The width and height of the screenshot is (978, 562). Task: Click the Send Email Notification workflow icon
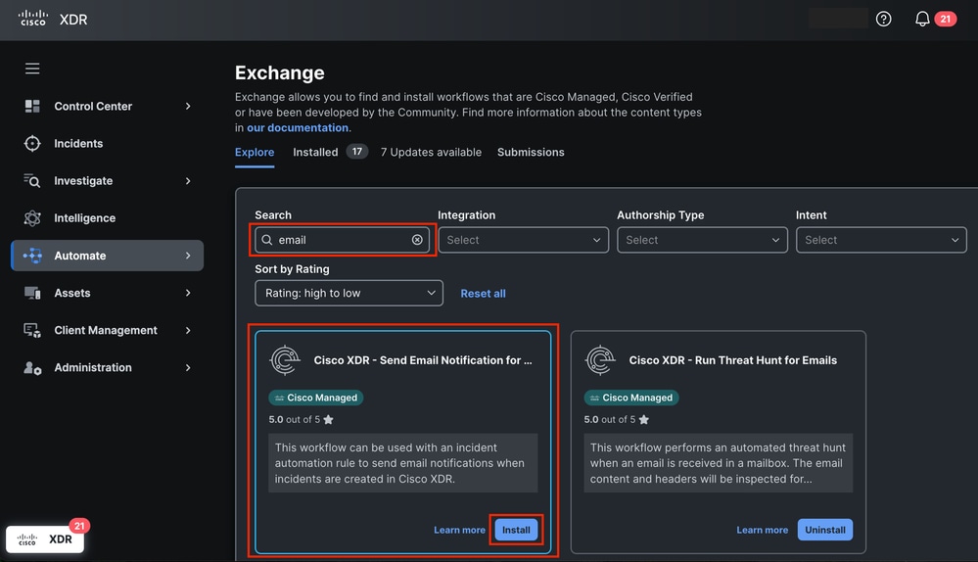coord(285,360)
